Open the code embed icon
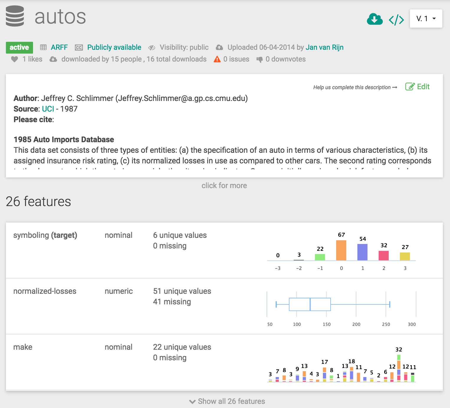The image size is (450, 408). point(396,20)
